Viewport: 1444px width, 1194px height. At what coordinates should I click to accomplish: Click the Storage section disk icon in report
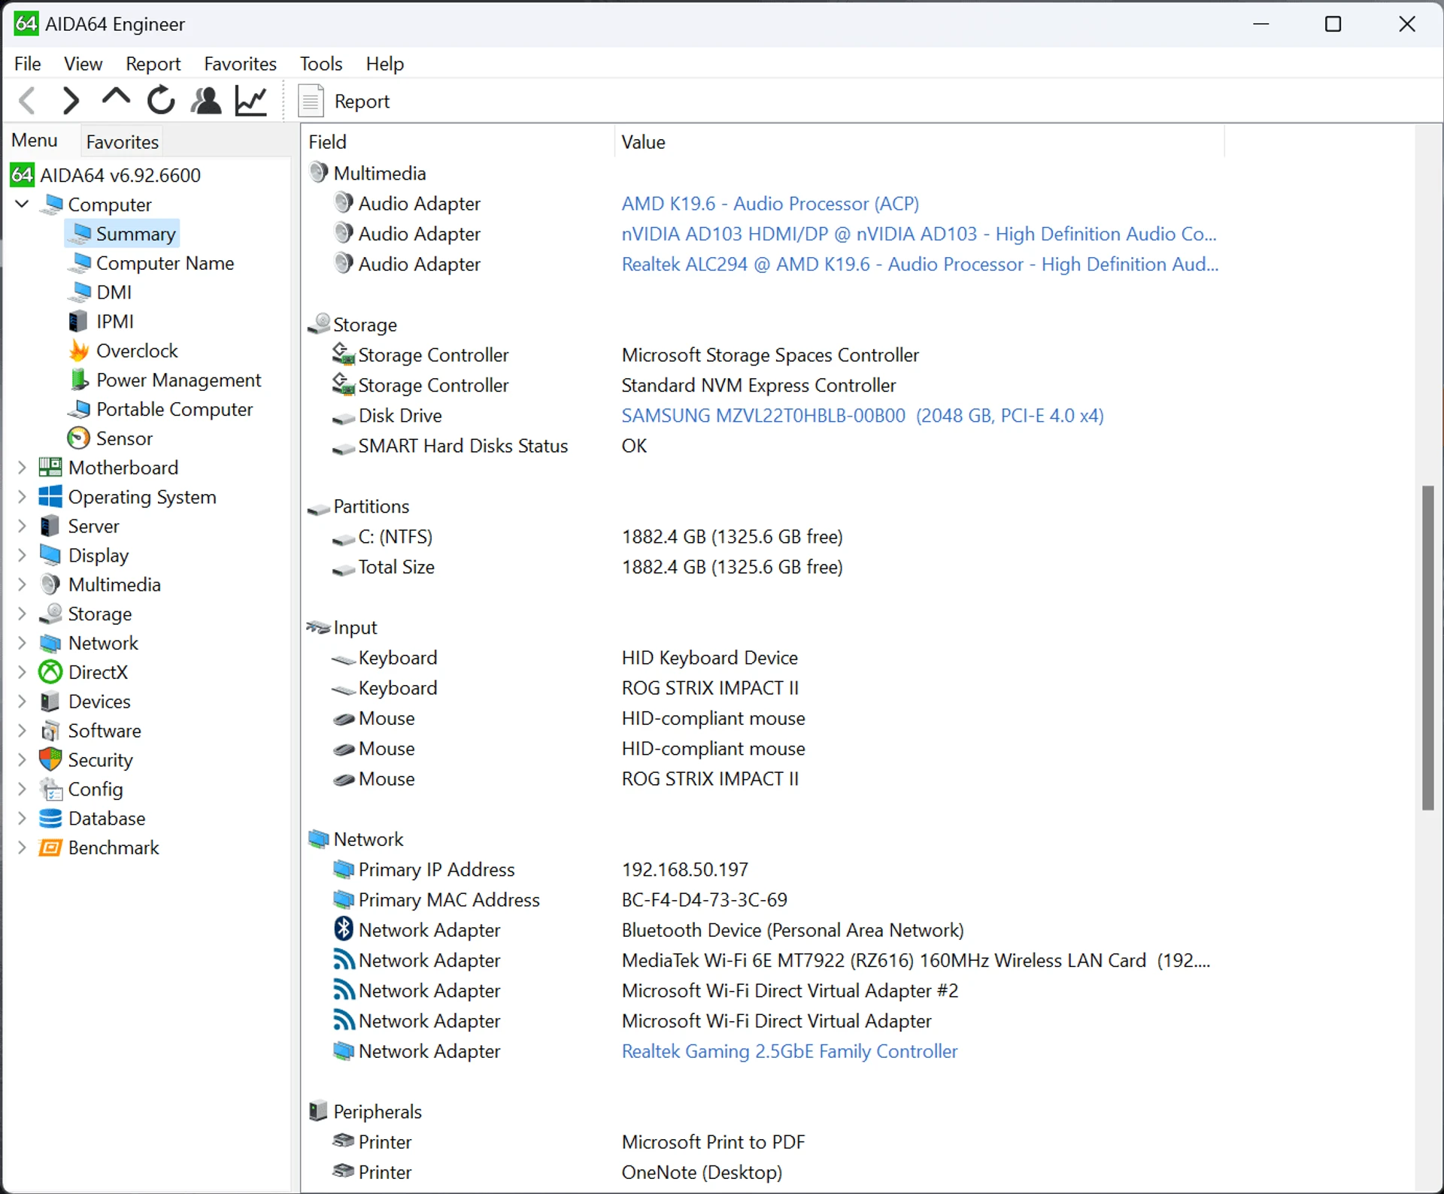click(x=319, y=324)
